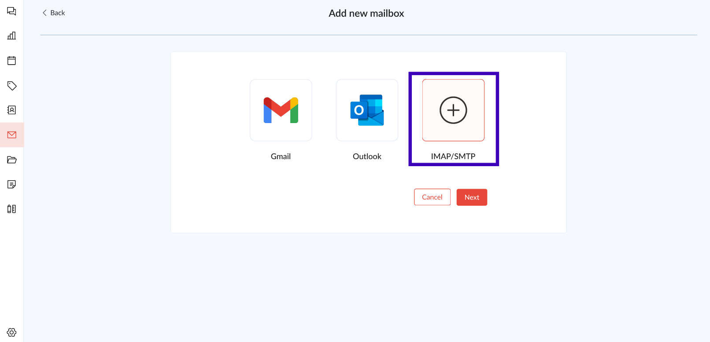The width and height of the screenshot is (710, 342).
Task: Select the IMAP/SMTP plus card
Action: click(x=453, y=110)
